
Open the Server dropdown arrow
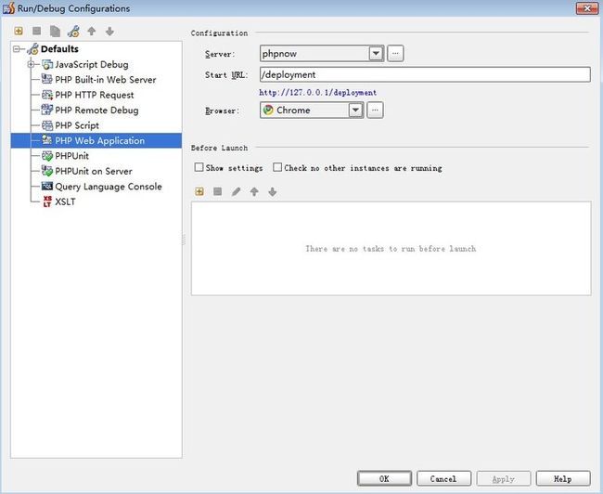pos(376,54)
